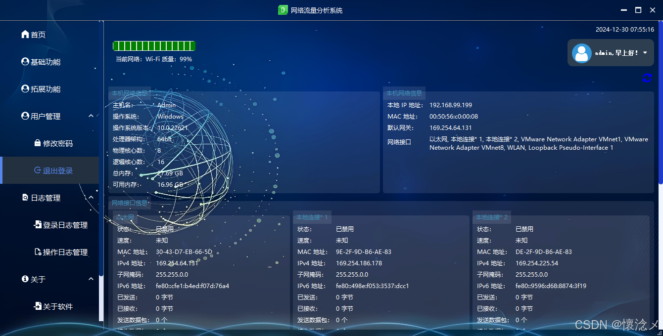Click the local IP value 192.168.99.199

coord(451,105)
